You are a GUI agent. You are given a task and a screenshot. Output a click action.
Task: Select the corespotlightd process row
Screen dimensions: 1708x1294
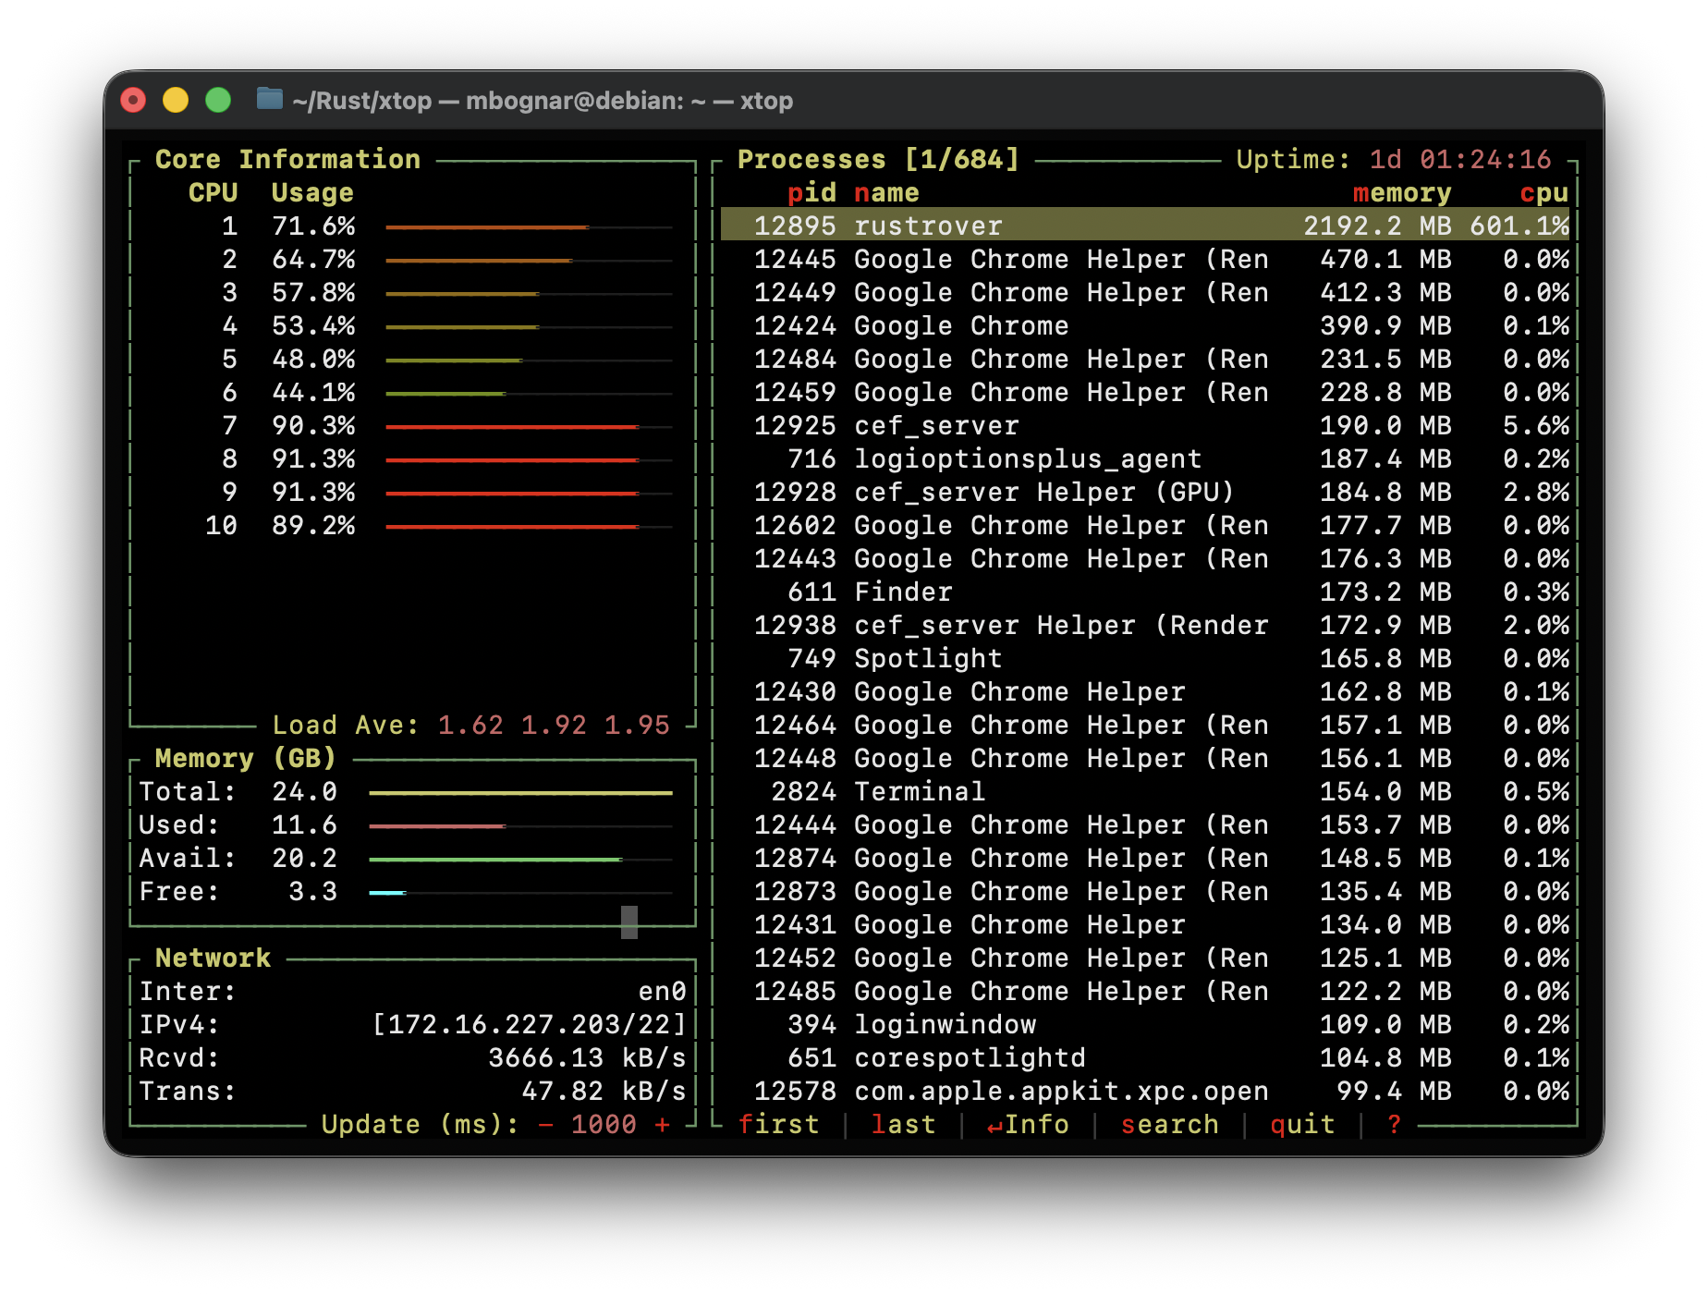tap(1145, 1057)
